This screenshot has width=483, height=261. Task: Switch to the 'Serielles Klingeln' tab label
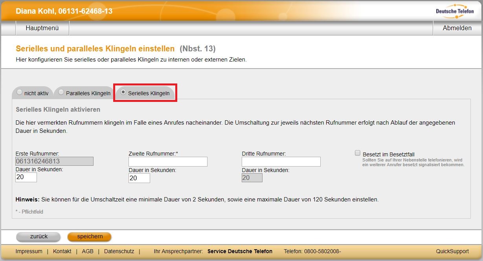pos(149,93)
